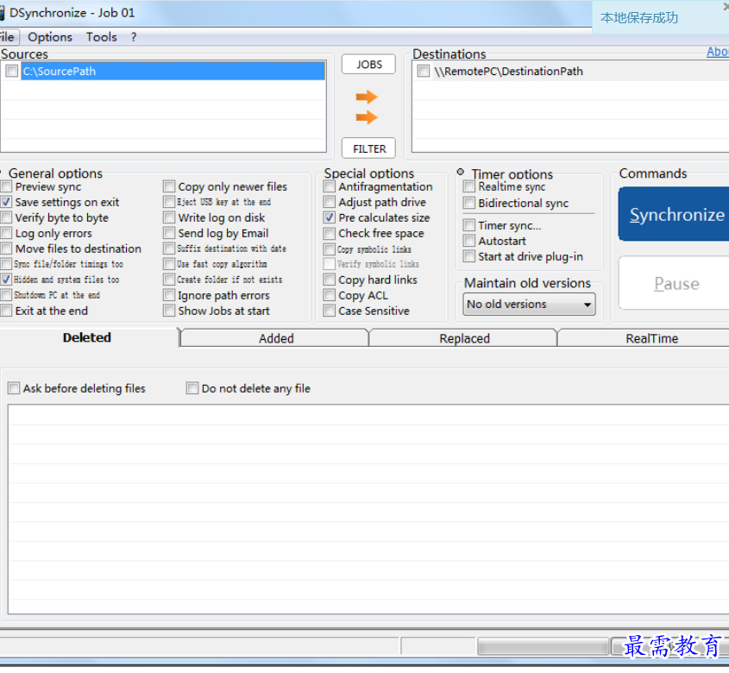Tick Do not delete any file
This screenshot has height=673, width=729.
pyautogui.click(x=192, y=388)
